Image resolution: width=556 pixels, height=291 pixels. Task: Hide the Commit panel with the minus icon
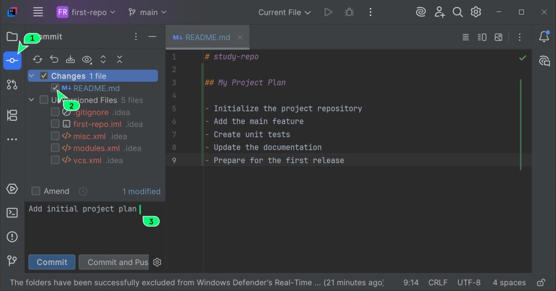click(x=152, y=36)
